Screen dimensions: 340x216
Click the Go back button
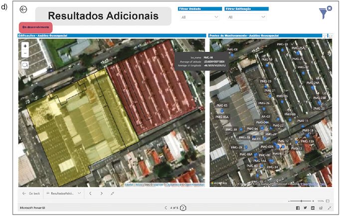(31, 193)
